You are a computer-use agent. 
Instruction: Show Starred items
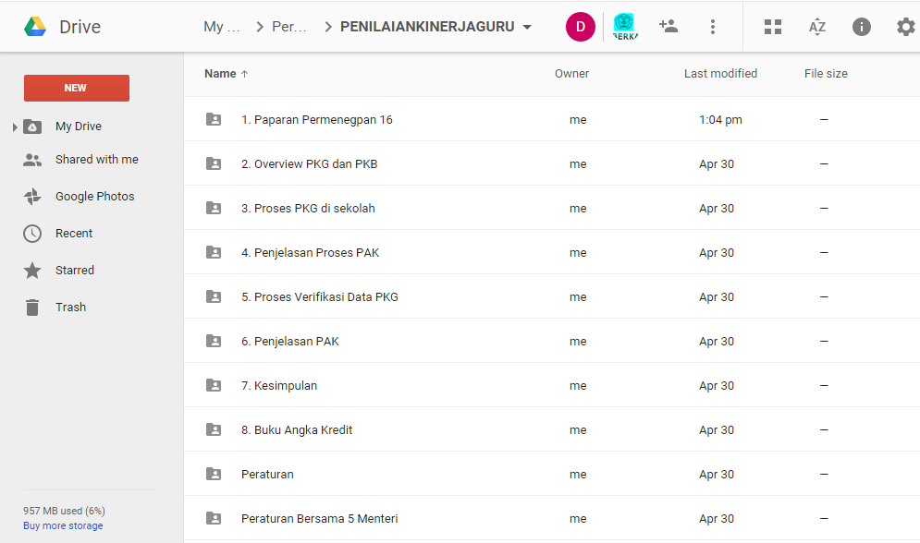pyautogui.click(x=75, y=270)
